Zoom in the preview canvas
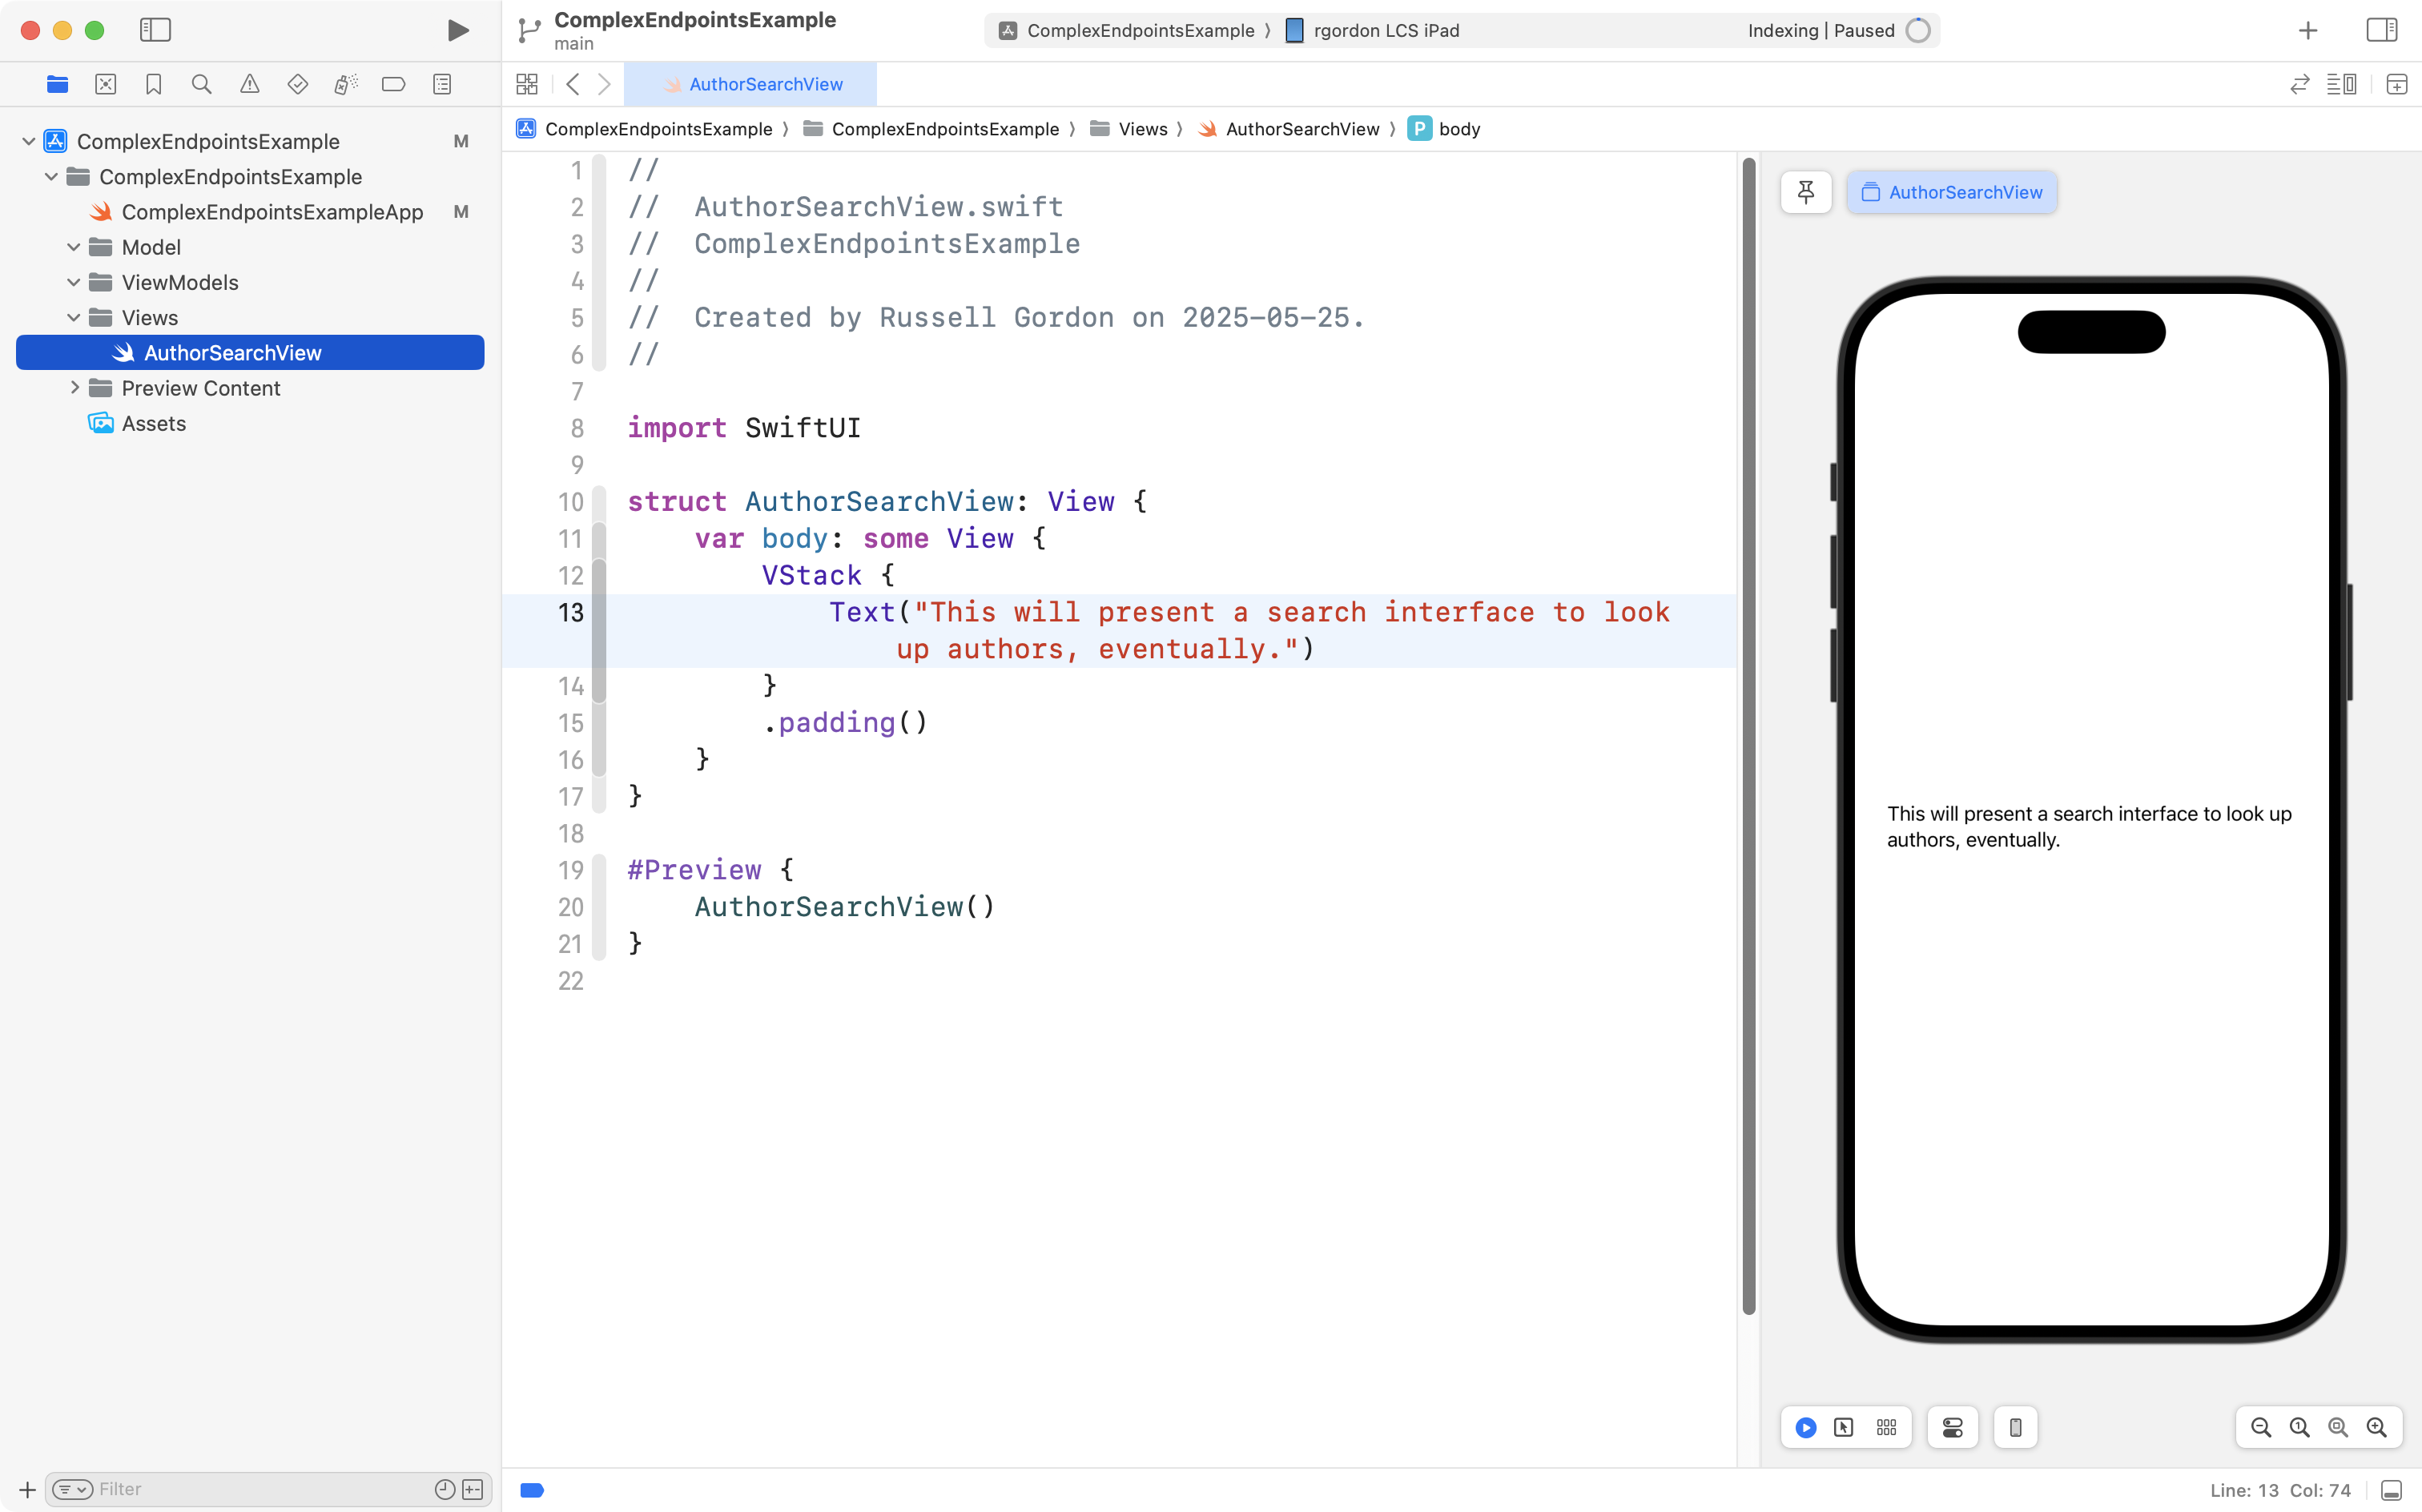Image resolution: width=2422 pixels, height=1512 pixels. tap(2376, 1427)
